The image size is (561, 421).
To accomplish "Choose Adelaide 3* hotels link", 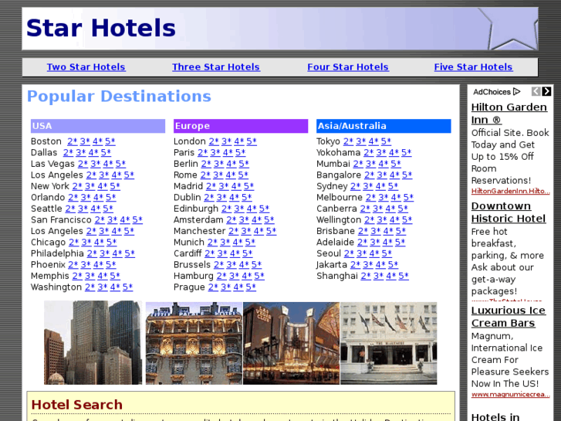I will coord(375,243).
